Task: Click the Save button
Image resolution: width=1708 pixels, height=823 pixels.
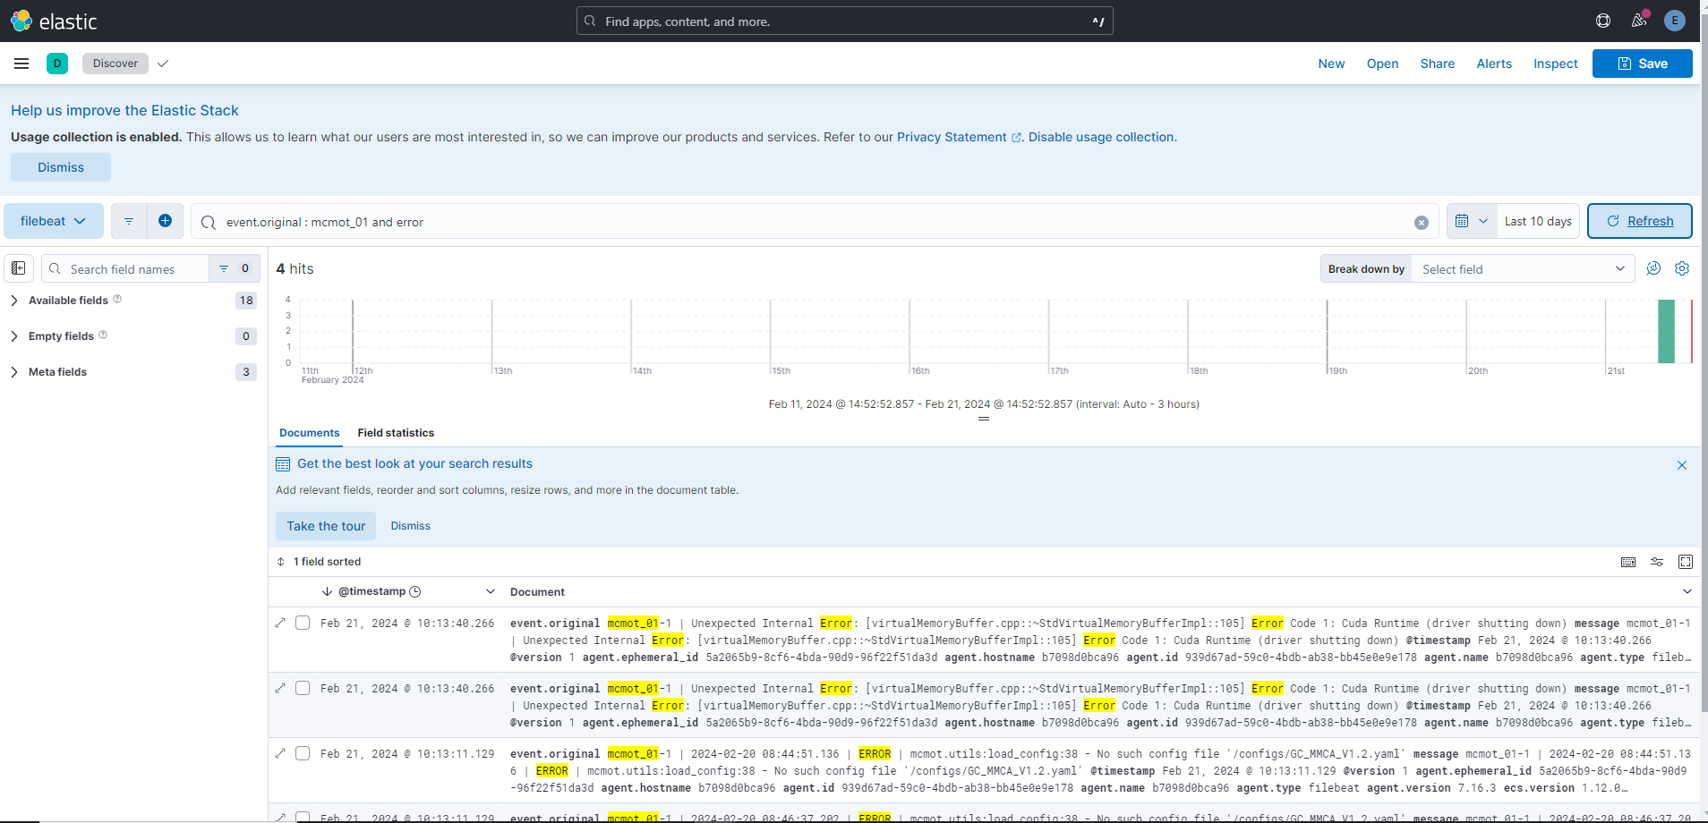Action: coord(1643,64)
